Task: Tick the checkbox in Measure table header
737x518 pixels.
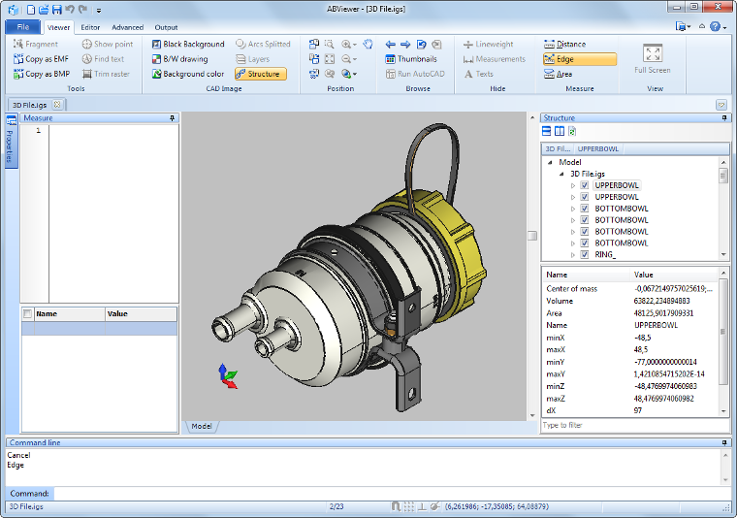Action: (x=28, y=313)
